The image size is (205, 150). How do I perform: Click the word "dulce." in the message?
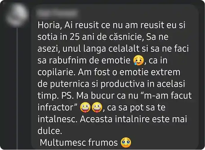coord(50,131)
